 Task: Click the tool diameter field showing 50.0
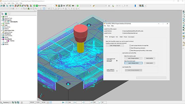(x=96, y=103)
